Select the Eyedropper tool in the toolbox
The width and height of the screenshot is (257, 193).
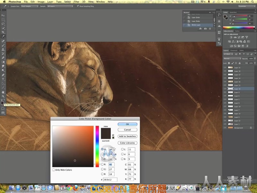(3, 36)
